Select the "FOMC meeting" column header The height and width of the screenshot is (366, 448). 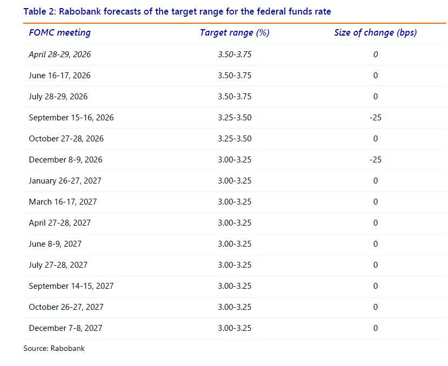pos(59,32)
